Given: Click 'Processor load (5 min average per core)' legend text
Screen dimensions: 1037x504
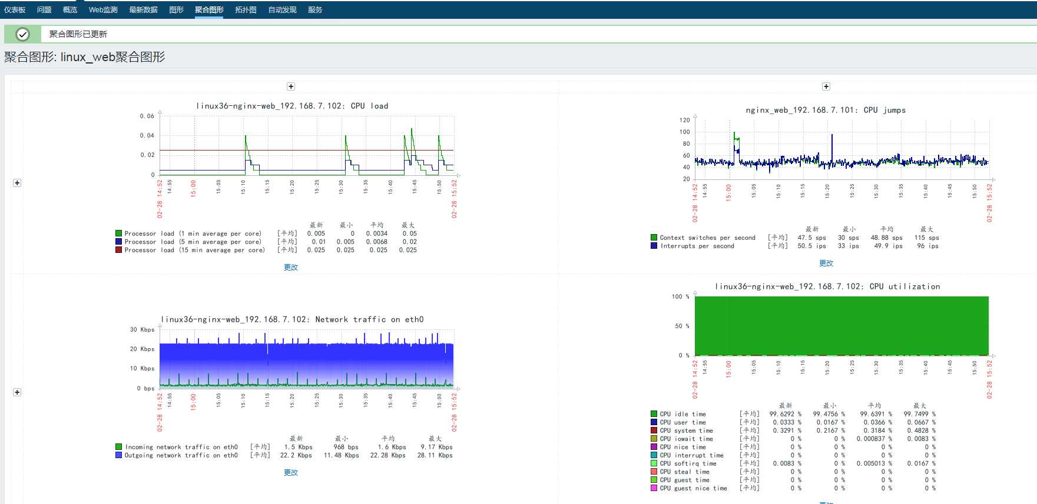Looking at the screenshot, I should pyautogui.click(x=193, y=242).
